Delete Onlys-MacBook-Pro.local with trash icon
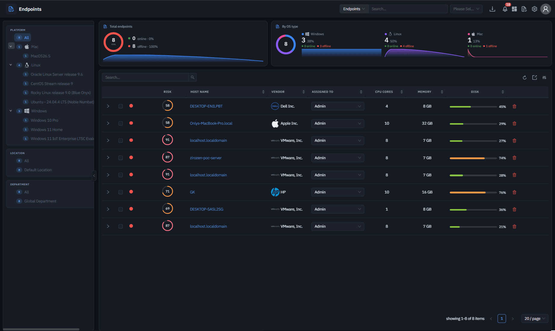This screenshot has width=555, height=331. click(x=514, y=123)
